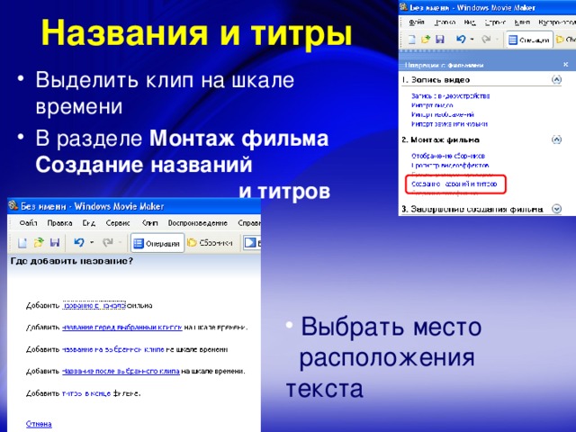
Task: Click '2. Монтаж фильма' section heading
Action: click(440, 139)
